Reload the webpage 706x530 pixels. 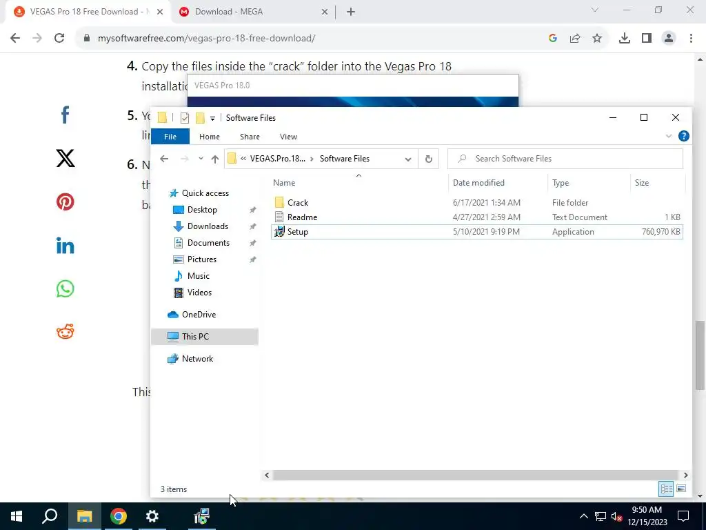click(59, 39)
